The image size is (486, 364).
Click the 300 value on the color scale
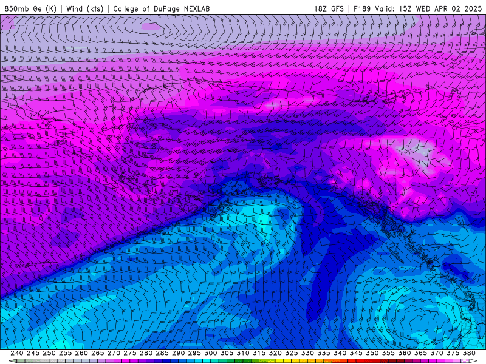[x=210, y=353]
